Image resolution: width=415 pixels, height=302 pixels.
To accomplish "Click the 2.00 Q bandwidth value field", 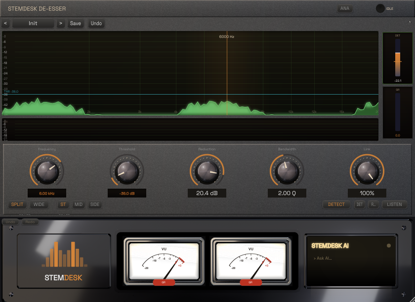I will (x=287, y=193).
